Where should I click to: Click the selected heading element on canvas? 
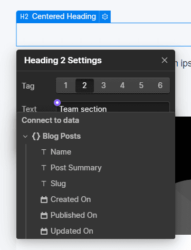tap(104, 34)
